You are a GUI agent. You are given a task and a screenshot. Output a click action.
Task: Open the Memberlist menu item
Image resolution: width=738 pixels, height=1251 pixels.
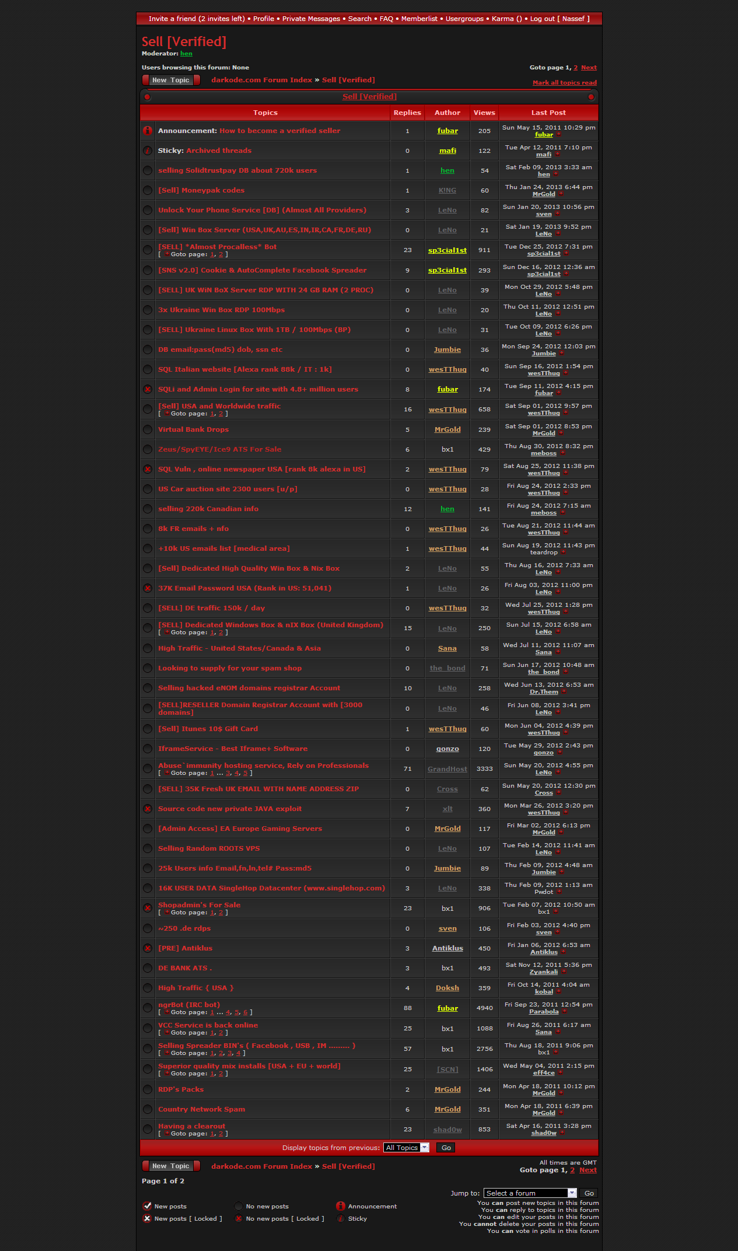point(419,19)
